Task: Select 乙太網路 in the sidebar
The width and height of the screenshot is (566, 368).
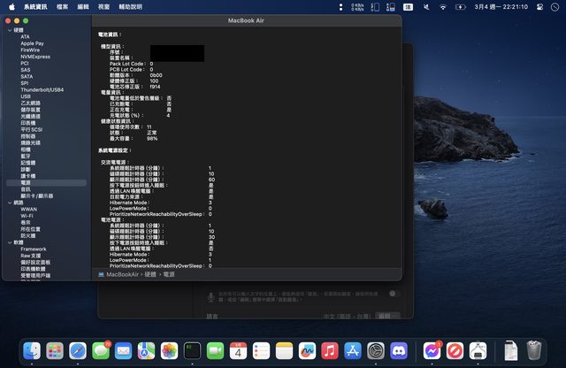Action: click(31, 103)
